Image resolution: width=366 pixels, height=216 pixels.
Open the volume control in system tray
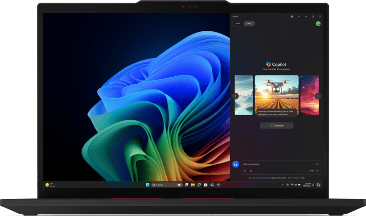(x=296, y=185)
